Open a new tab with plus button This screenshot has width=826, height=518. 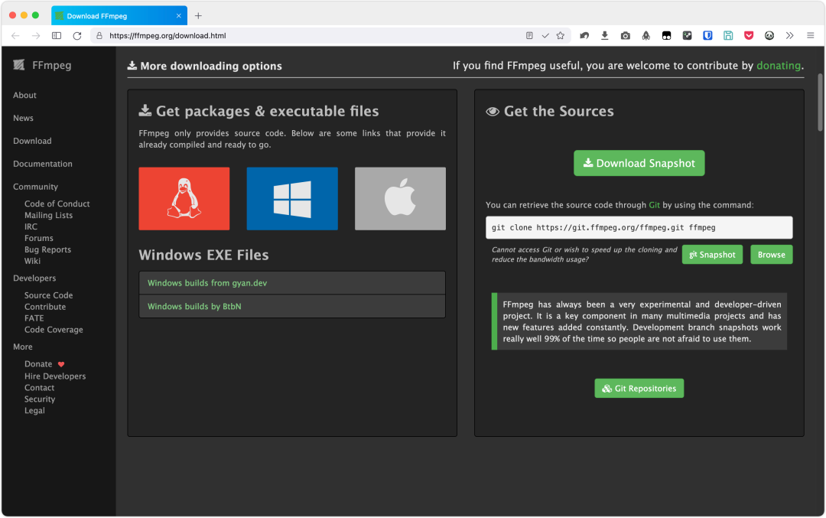click(198, 15)
